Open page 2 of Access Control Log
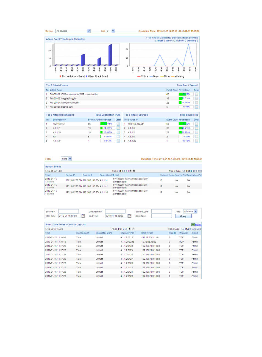 point(124,229)
